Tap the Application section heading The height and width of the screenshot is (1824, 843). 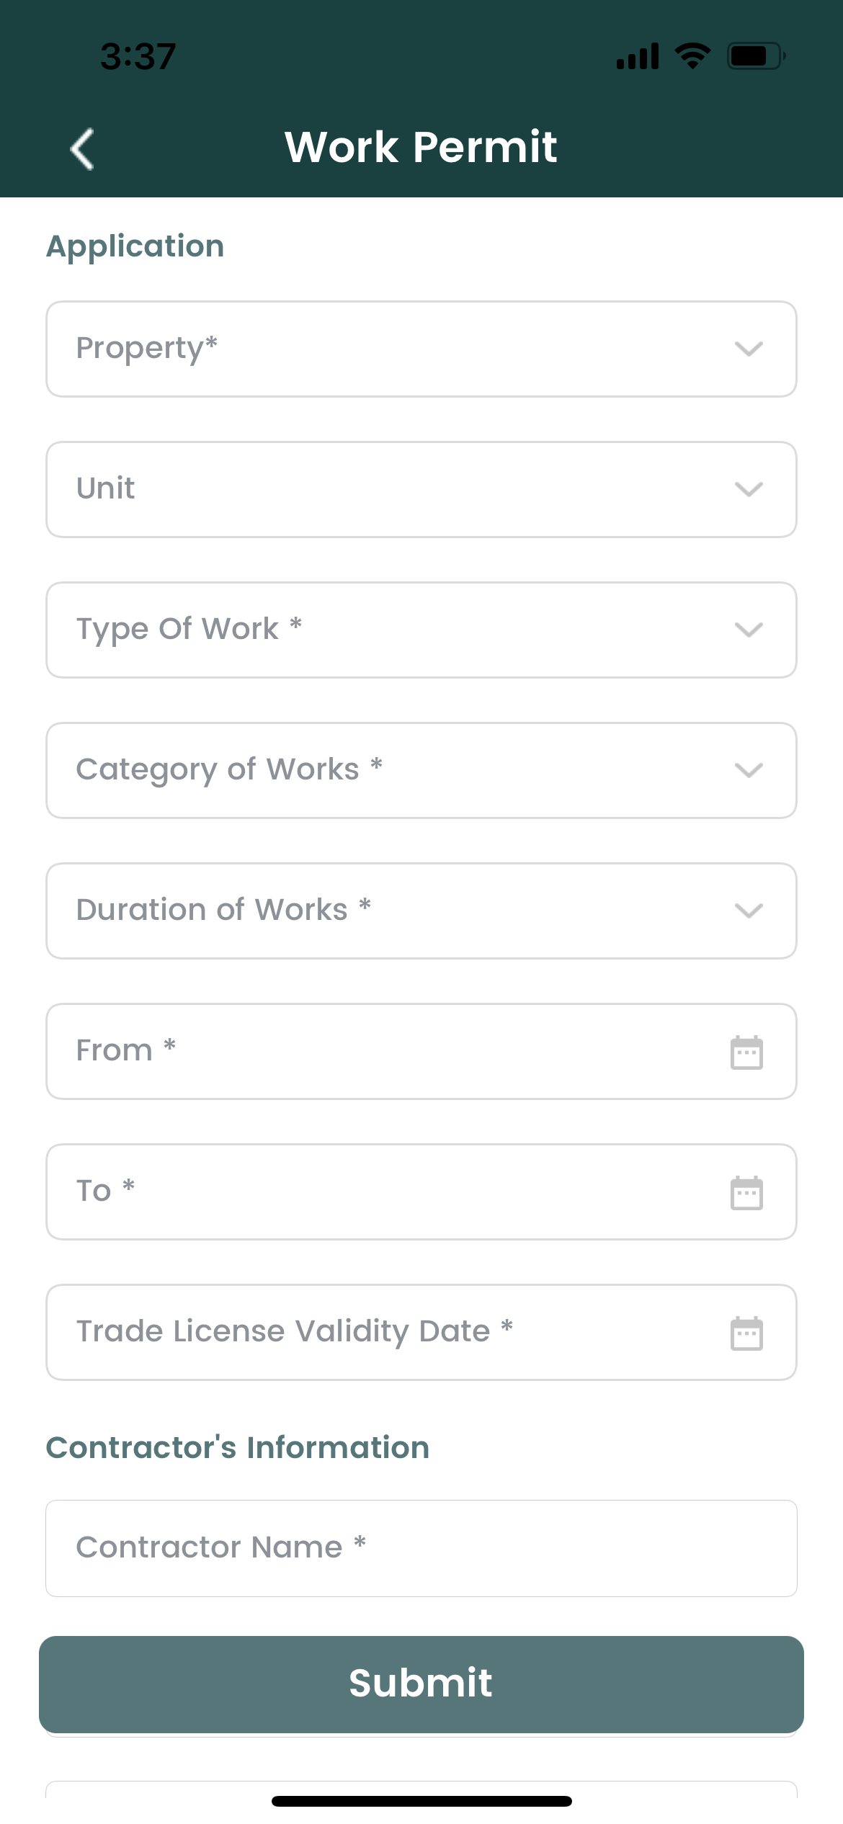point(135,246)
